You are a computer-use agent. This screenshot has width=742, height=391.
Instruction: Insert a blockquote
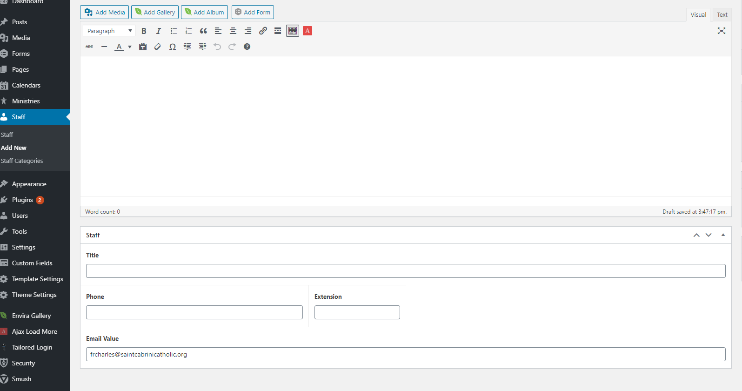203,31
